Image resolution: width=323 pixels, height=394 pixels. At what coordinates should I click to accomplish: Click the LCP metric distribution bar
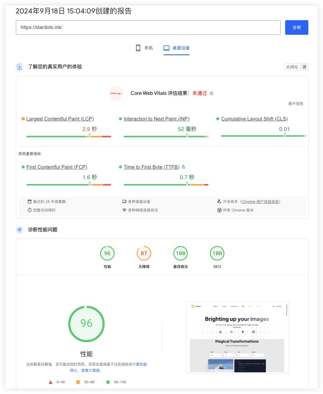point(69,136)
